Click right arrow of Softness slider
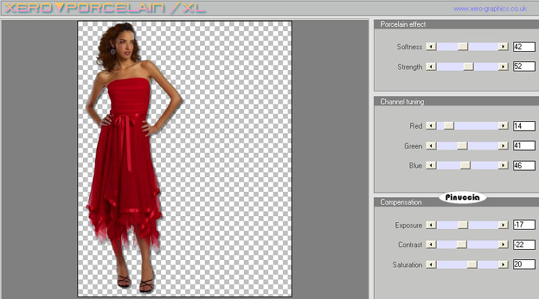Viewport: 539px width, 299px height. pos(503,46)
